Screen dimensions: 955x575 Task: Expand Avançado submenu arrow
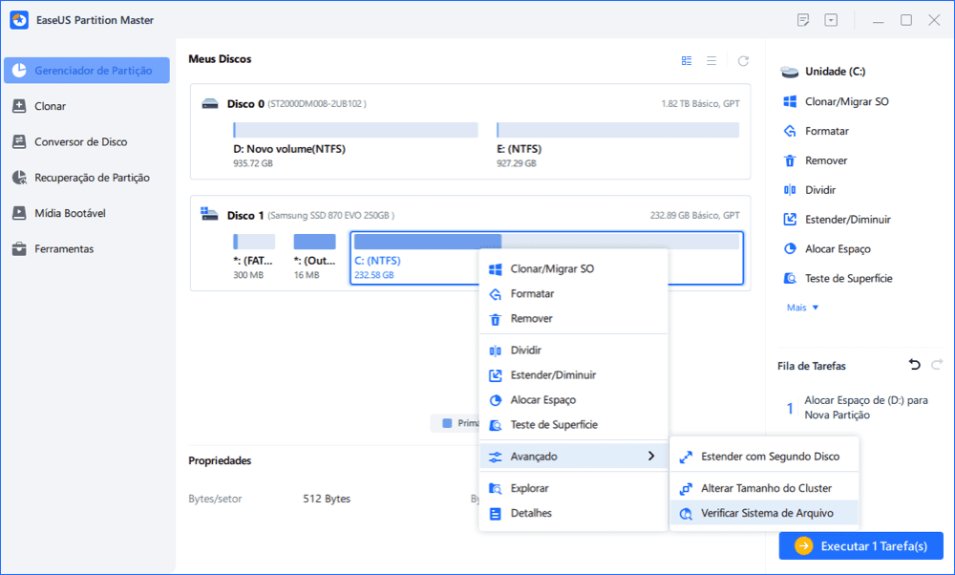coord(651,456)
